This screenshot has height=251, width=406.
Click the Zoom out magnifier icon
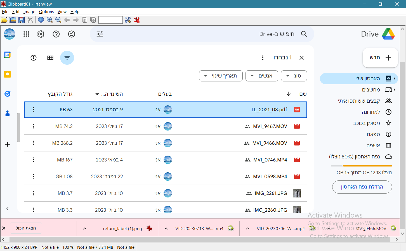(58, 20)
